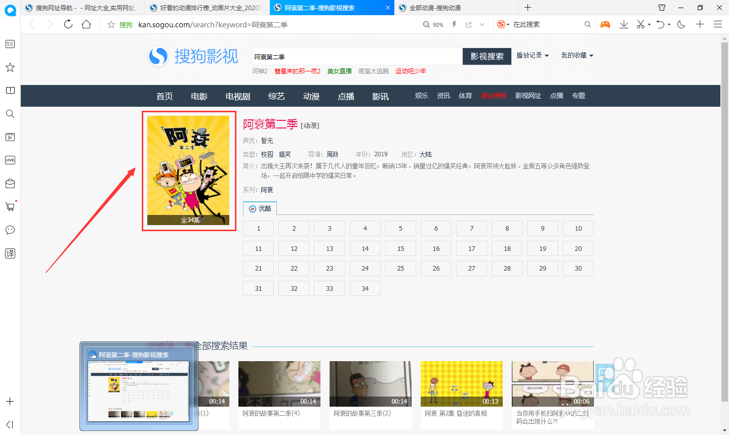The width and height of the screenshot is (729, 435).
Task: Open Sogou search engine selector dropdown
Action: (503, 24)
